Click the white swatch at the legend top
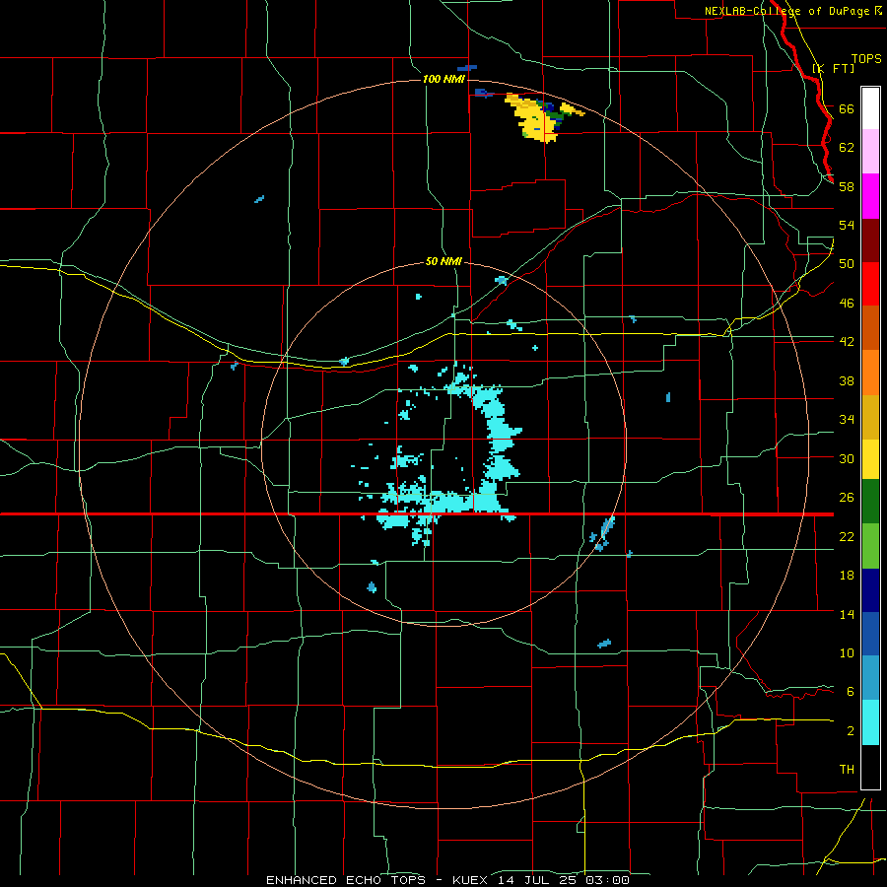 tap(870, 108)
